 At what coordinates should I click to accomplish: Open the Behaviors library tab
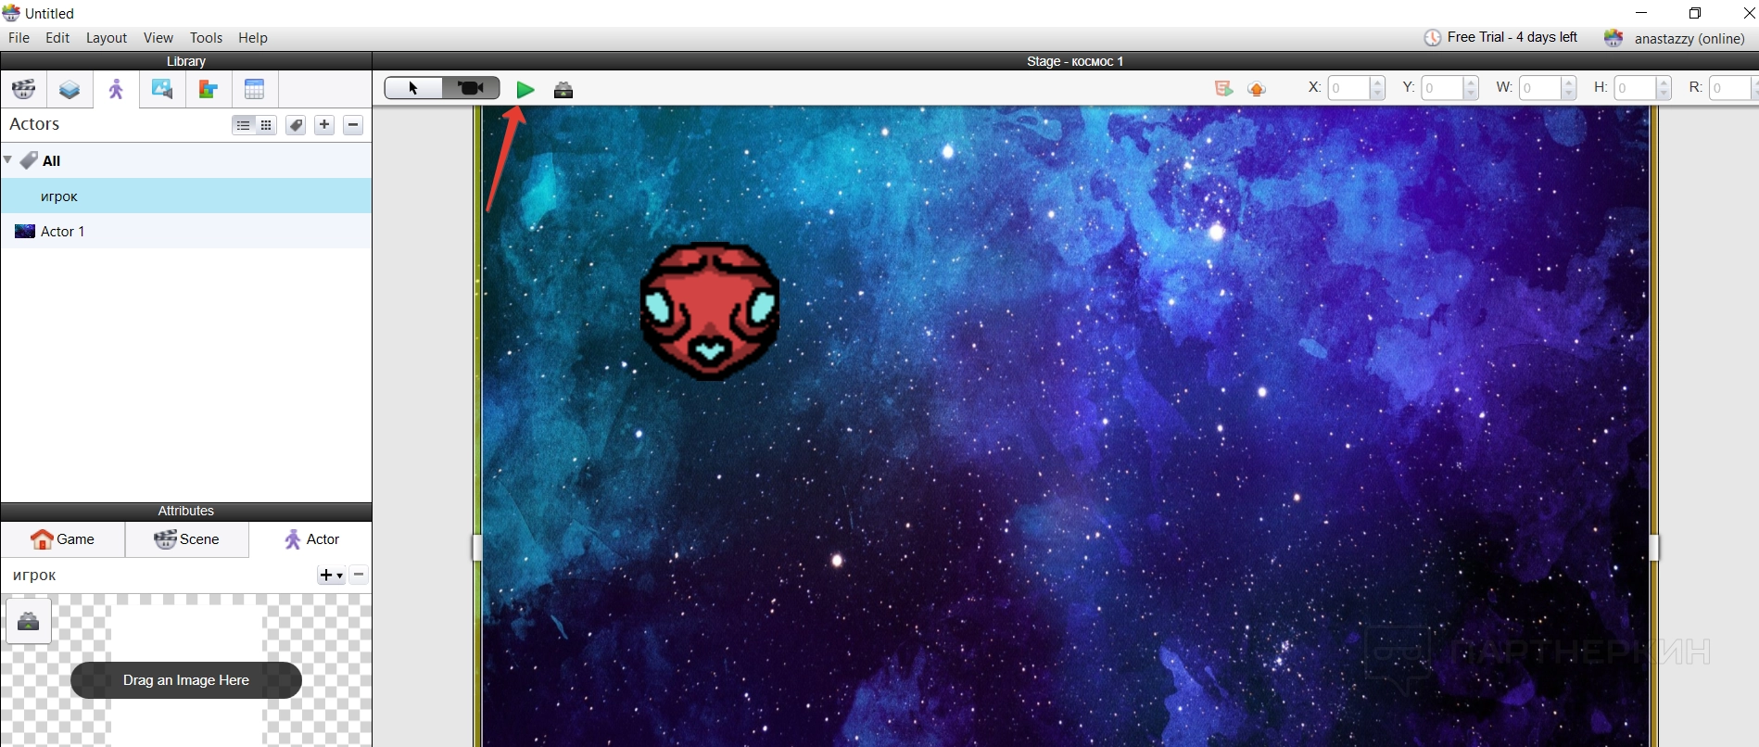(x=209, y=90)
